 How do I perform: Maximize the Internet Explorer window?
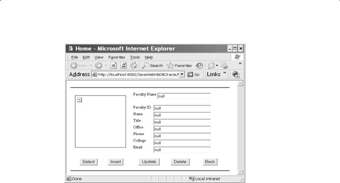coord(235,48)
